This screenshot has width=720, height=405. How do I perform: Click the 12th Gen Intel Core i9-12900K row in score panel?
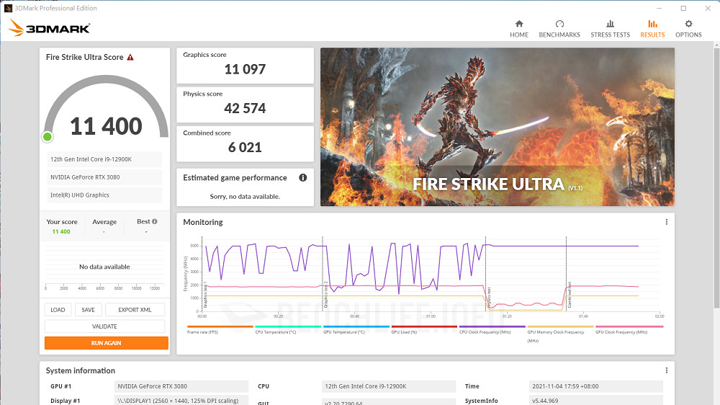pos(104,159)
